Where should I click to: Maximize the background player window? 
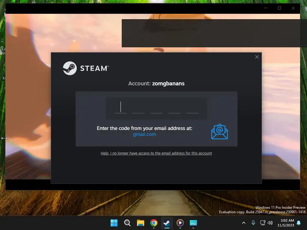pyautogui.click(x=279, y=8)
